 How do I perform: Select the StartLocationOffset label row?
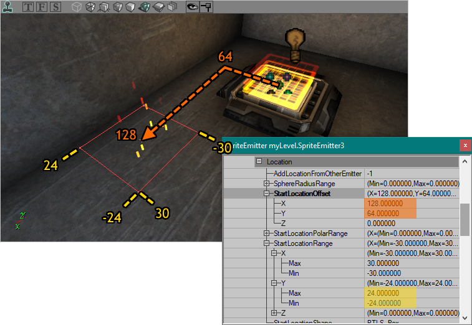(302, 194)
